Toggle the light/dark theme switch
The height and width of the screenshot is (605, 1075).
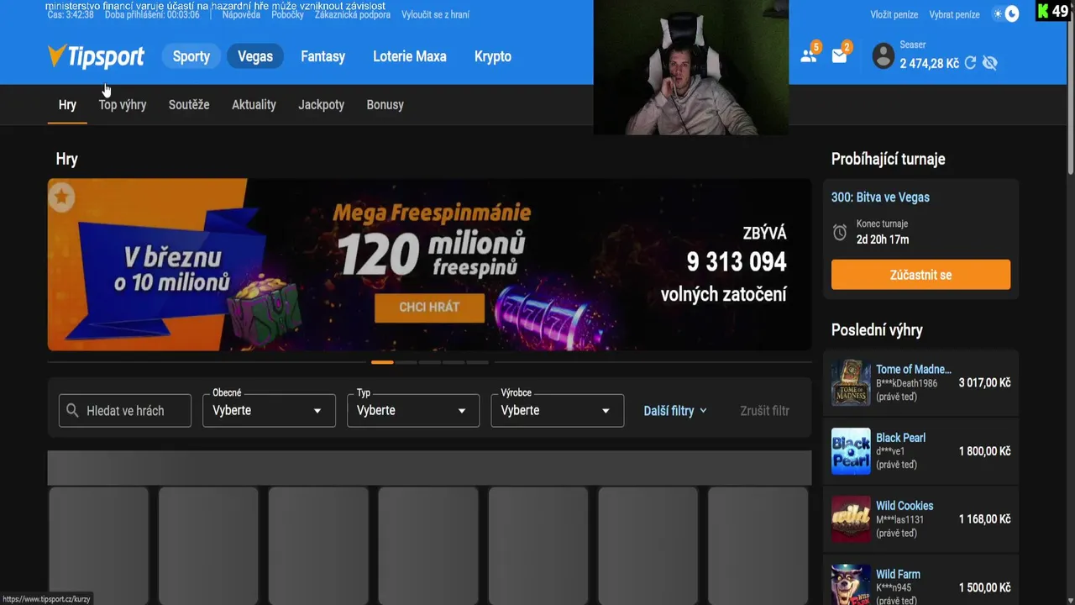1005,13
